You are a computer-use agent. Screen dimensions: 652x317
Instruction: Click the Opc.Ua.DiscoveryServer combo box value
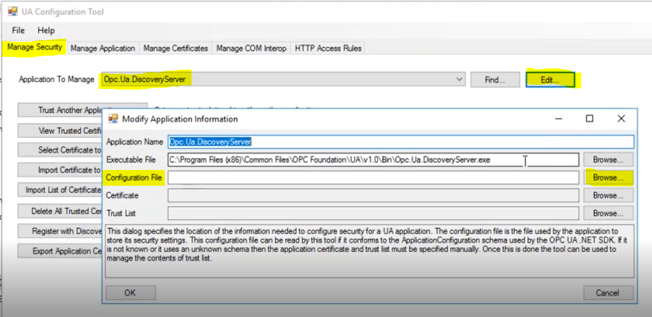(x=145, y=79)
